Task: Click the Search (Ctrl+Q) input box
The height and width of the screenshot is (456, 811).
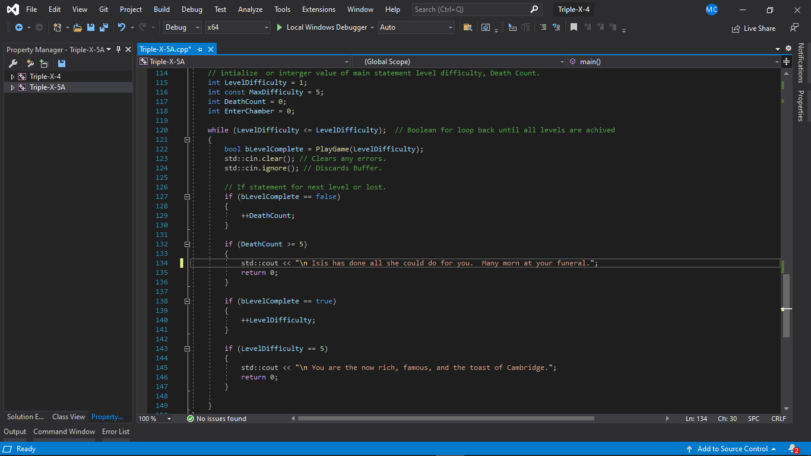Action: point(469,9)
